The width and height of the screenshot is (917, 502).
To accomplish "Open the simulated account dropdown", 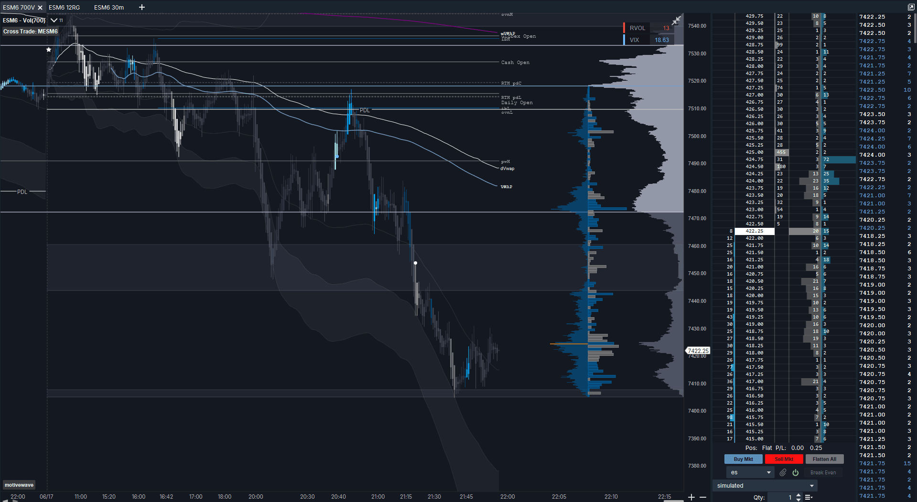I will click(765, 486).
